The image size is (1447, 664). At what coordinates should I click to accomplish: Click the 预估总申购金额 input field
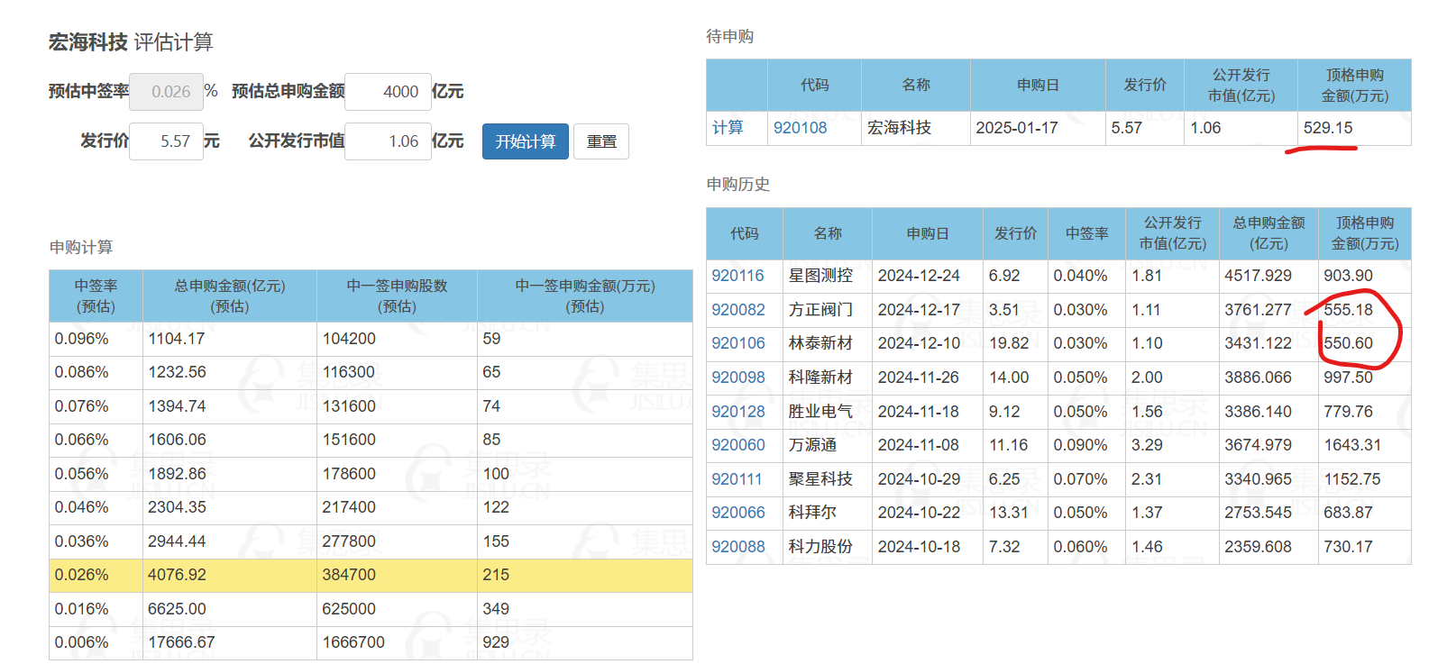[388, 92]
